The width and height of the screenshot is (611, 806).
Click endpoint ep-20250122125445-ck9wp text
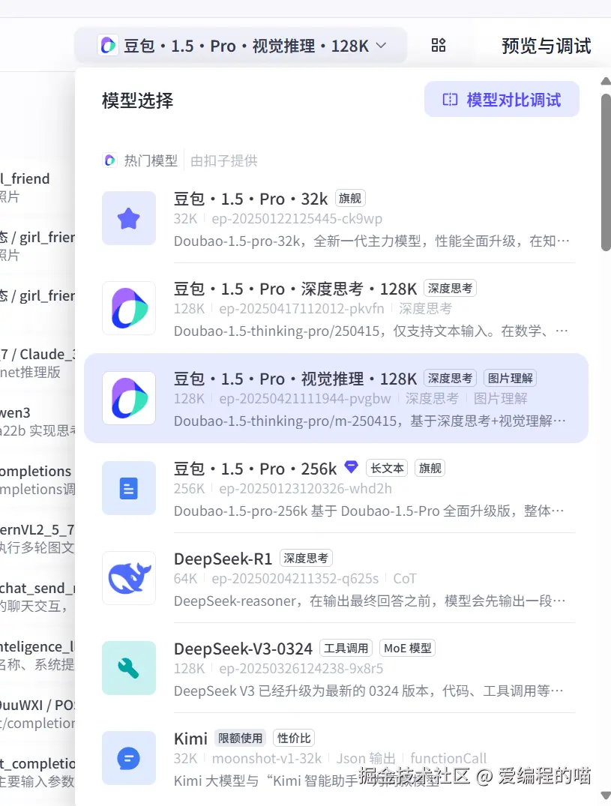(x=297, y=218)
